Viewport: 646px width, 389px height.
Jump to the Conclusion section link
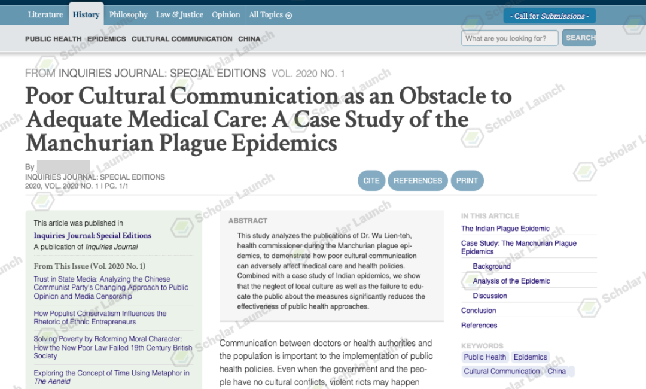[x=479, y=311]
